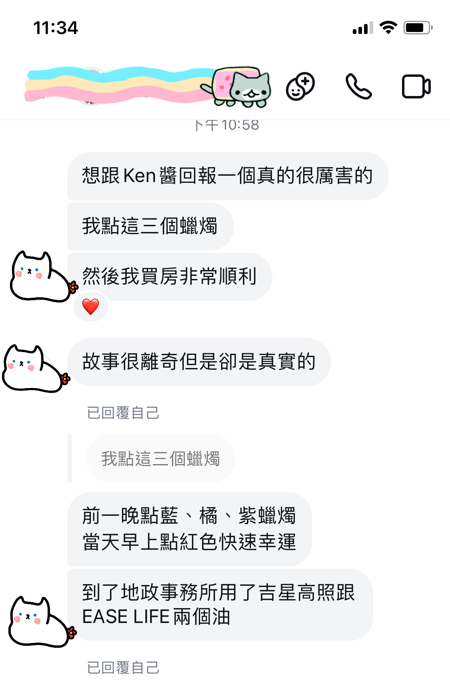Tap first 已回覆自己 reply label
Image resolution: width=450 pixels, height=683 pixels.
click(123, 413)
